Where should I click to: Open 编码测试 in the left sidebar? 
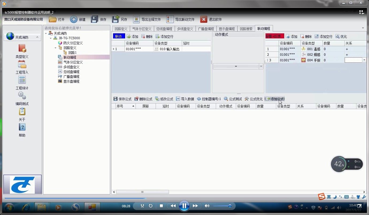22,99
